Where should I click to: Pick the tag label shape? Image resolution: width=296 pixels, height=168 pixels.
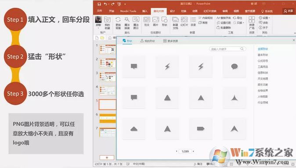pos(201,129)
